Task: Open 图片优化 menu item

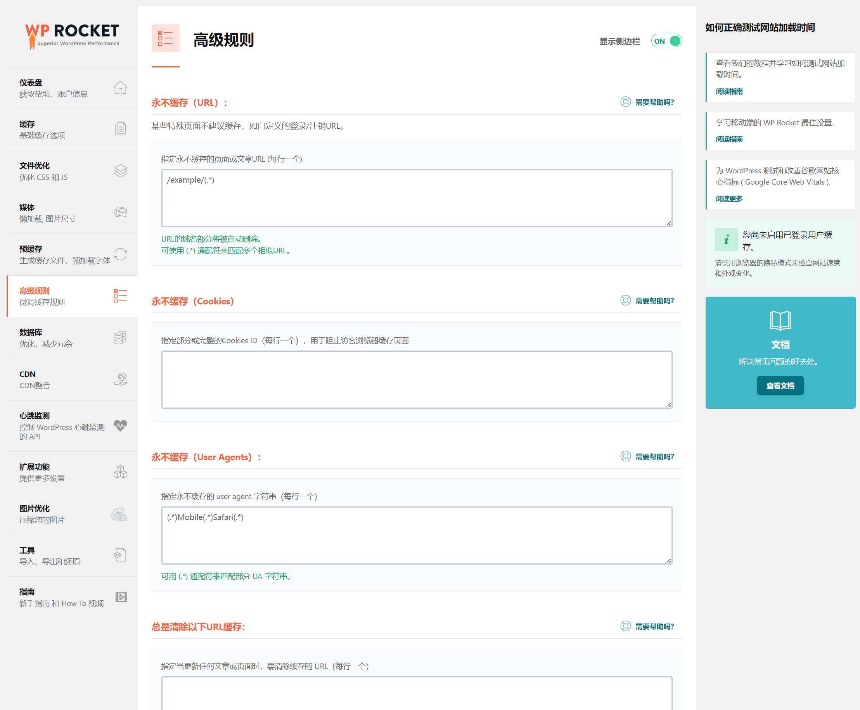Action: coord(72,514)
